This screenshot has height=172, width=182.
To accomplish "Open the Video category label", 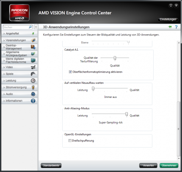I will pos(9,67).
